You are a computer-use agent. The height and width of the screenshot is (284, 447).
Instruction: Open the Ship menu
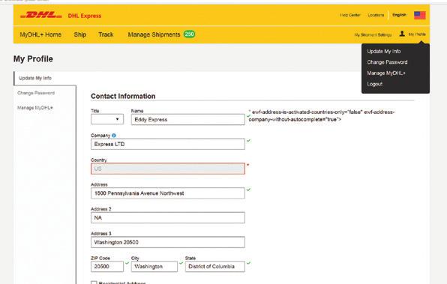(80, 34)
